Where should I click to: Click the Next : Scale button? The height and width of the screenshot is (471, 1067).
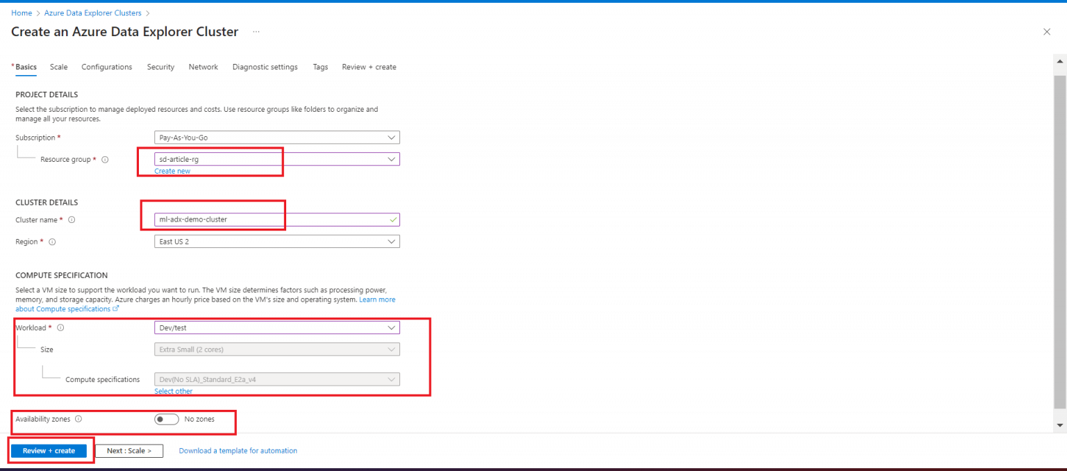click(x=129, y=451)
